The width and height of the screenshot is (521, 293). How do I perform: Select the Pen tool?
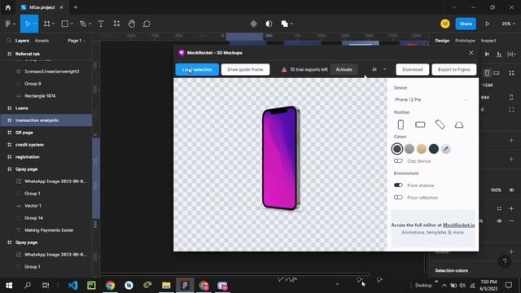pos(83,24)
